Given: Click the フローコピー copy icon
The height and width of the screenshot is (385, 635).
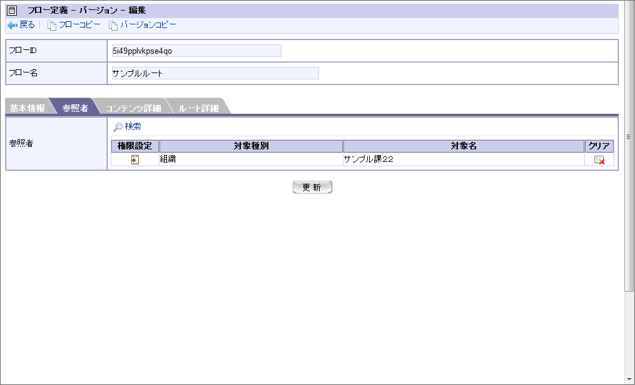Looking at the screenshot, I should 52,26.
